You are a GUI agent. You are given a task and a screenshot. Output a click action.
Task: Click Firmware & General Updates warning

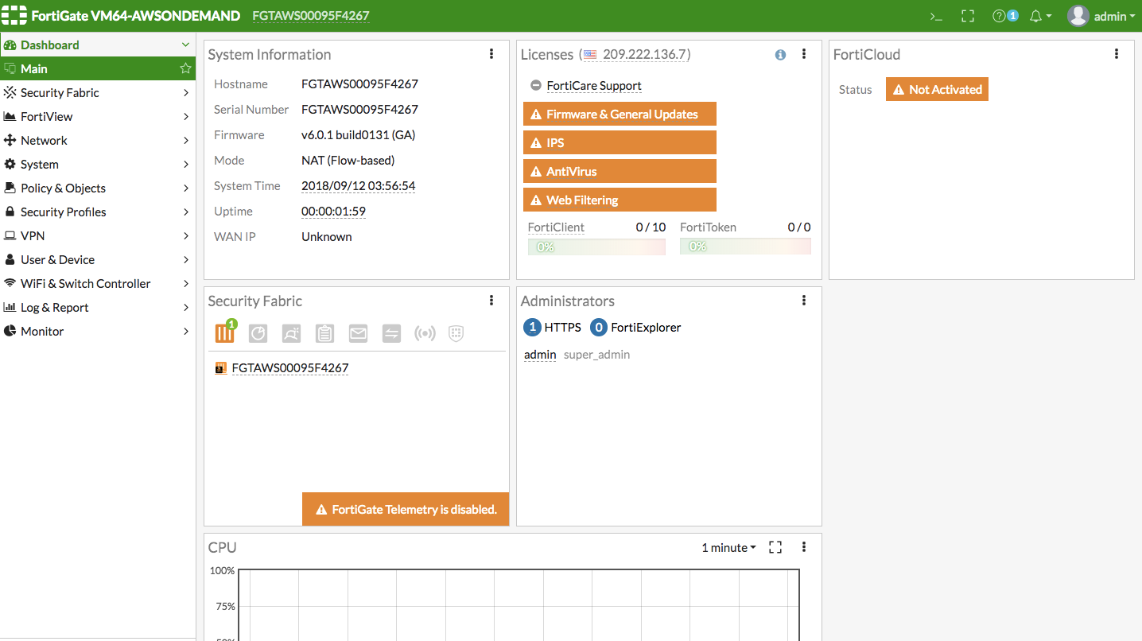620,114
